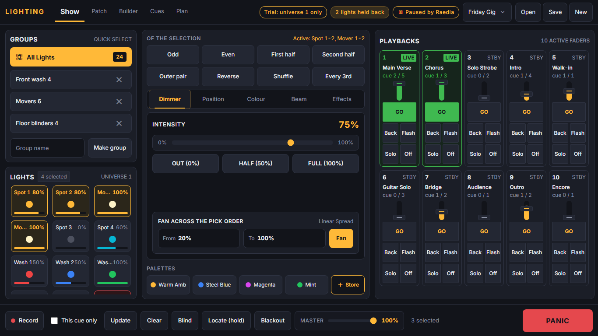
Task: Click the intensity slider handle
Action: pyautogui.click(x=291, y=143)
